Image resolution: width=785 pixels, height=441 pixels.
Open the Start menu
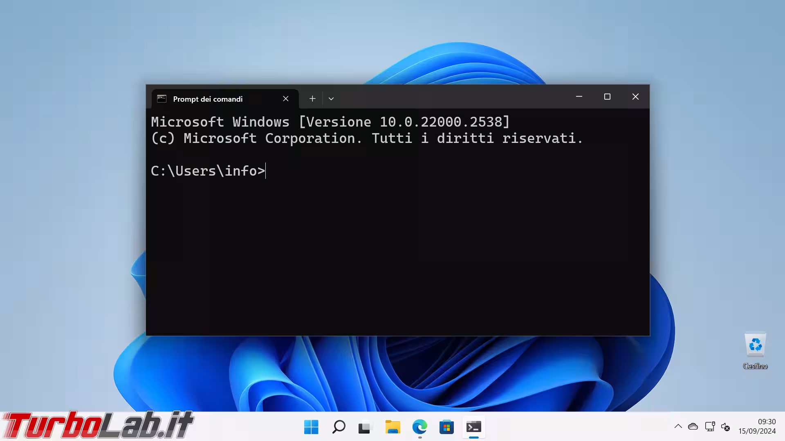click(x=312, y=428)
